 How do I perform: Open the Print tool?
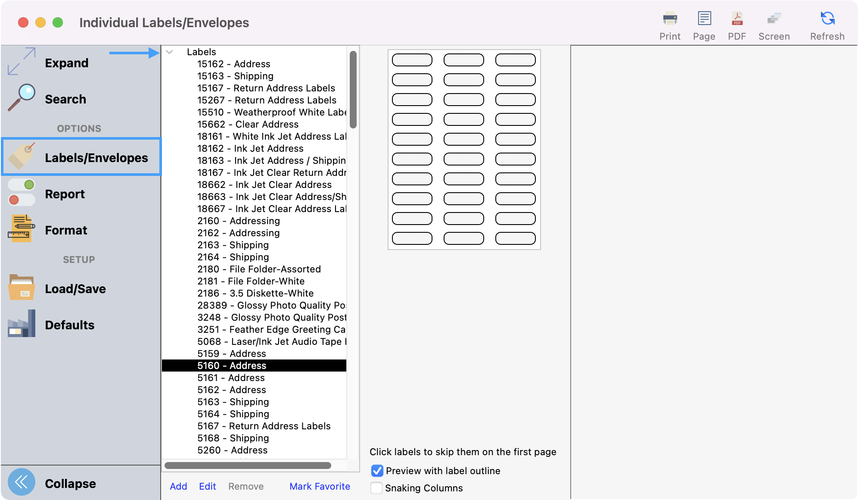[669, 19]
